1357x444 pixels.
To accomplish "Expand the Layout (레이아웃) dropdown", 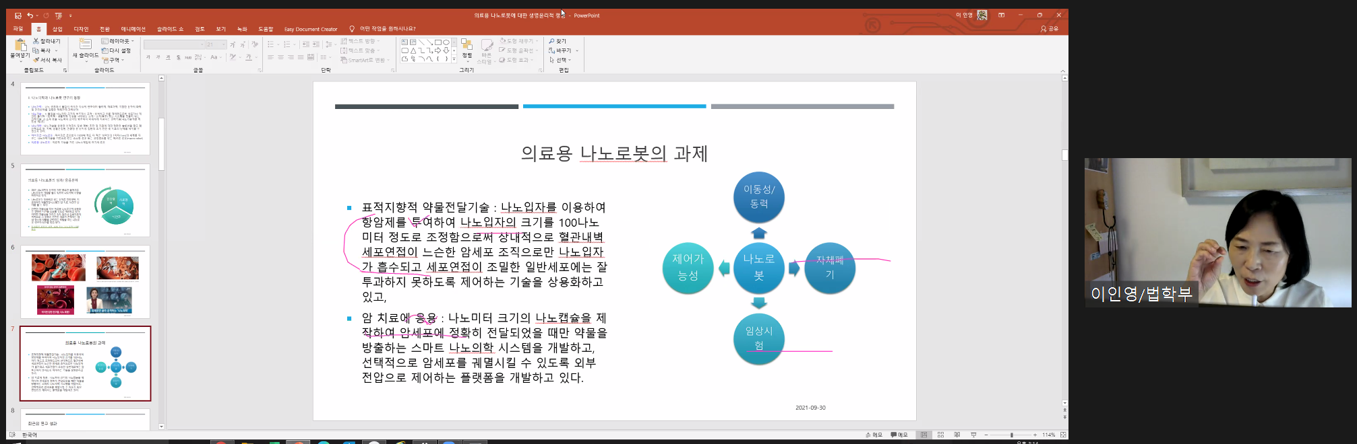I will click(x=119, y=41).
